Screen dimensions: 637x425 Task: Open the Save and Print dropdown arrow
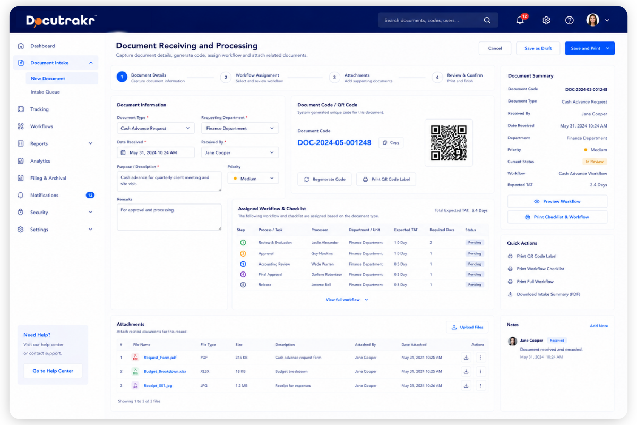pyautogui.click(x=608, y=48)
